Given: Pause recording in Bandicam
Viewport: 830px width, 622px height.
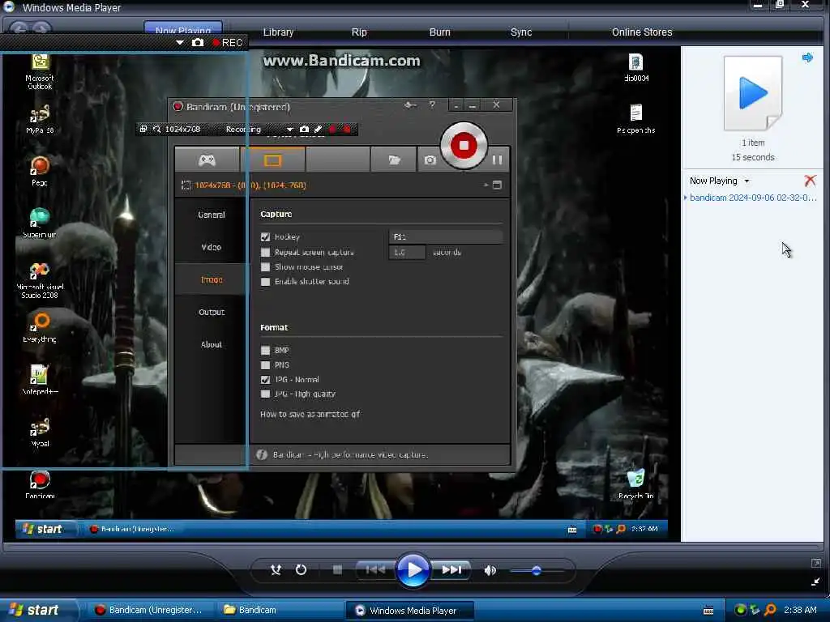Looking at the screenshot, I should [x=497, y=160].
